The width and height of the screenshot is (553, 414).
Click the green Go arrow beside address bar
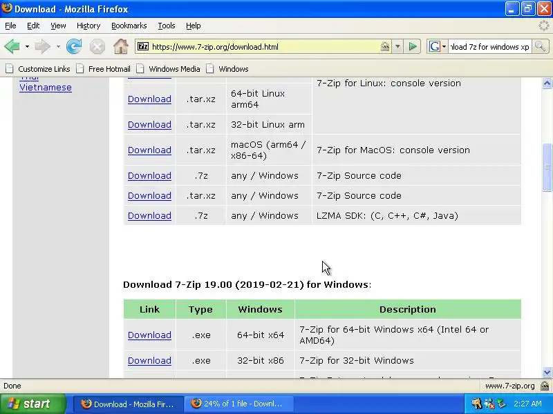tap(412, 46)
